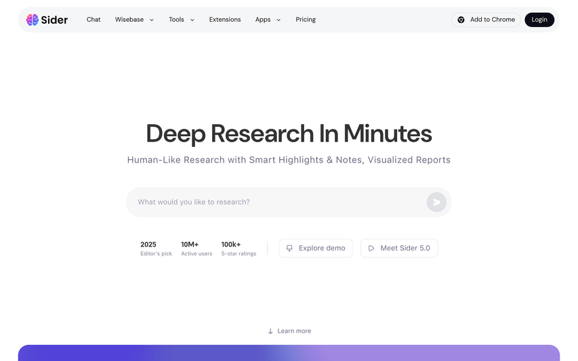Open the Chat nav item
The image size is (578, 361).
94,20
